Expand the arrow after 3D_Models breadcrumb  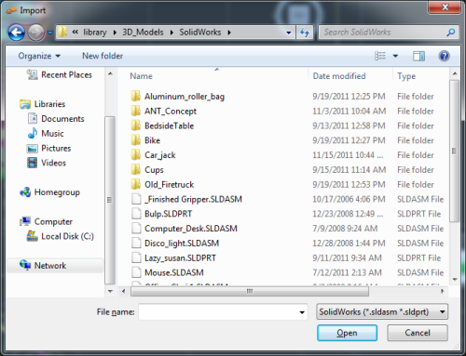coord(171,33)
